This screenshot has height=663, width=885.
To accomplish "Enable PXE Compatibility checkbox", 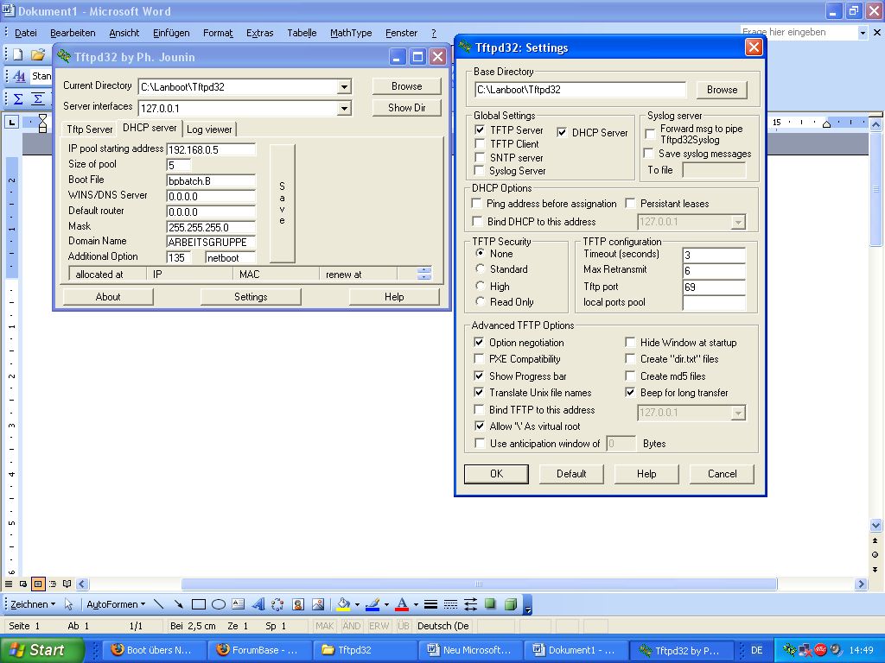I will tap(479, 358).
